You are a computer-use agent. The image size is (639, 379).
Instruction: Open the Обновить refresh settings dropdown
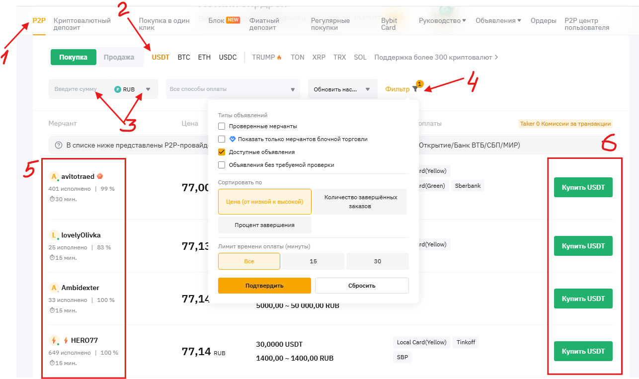pos(368,89)
